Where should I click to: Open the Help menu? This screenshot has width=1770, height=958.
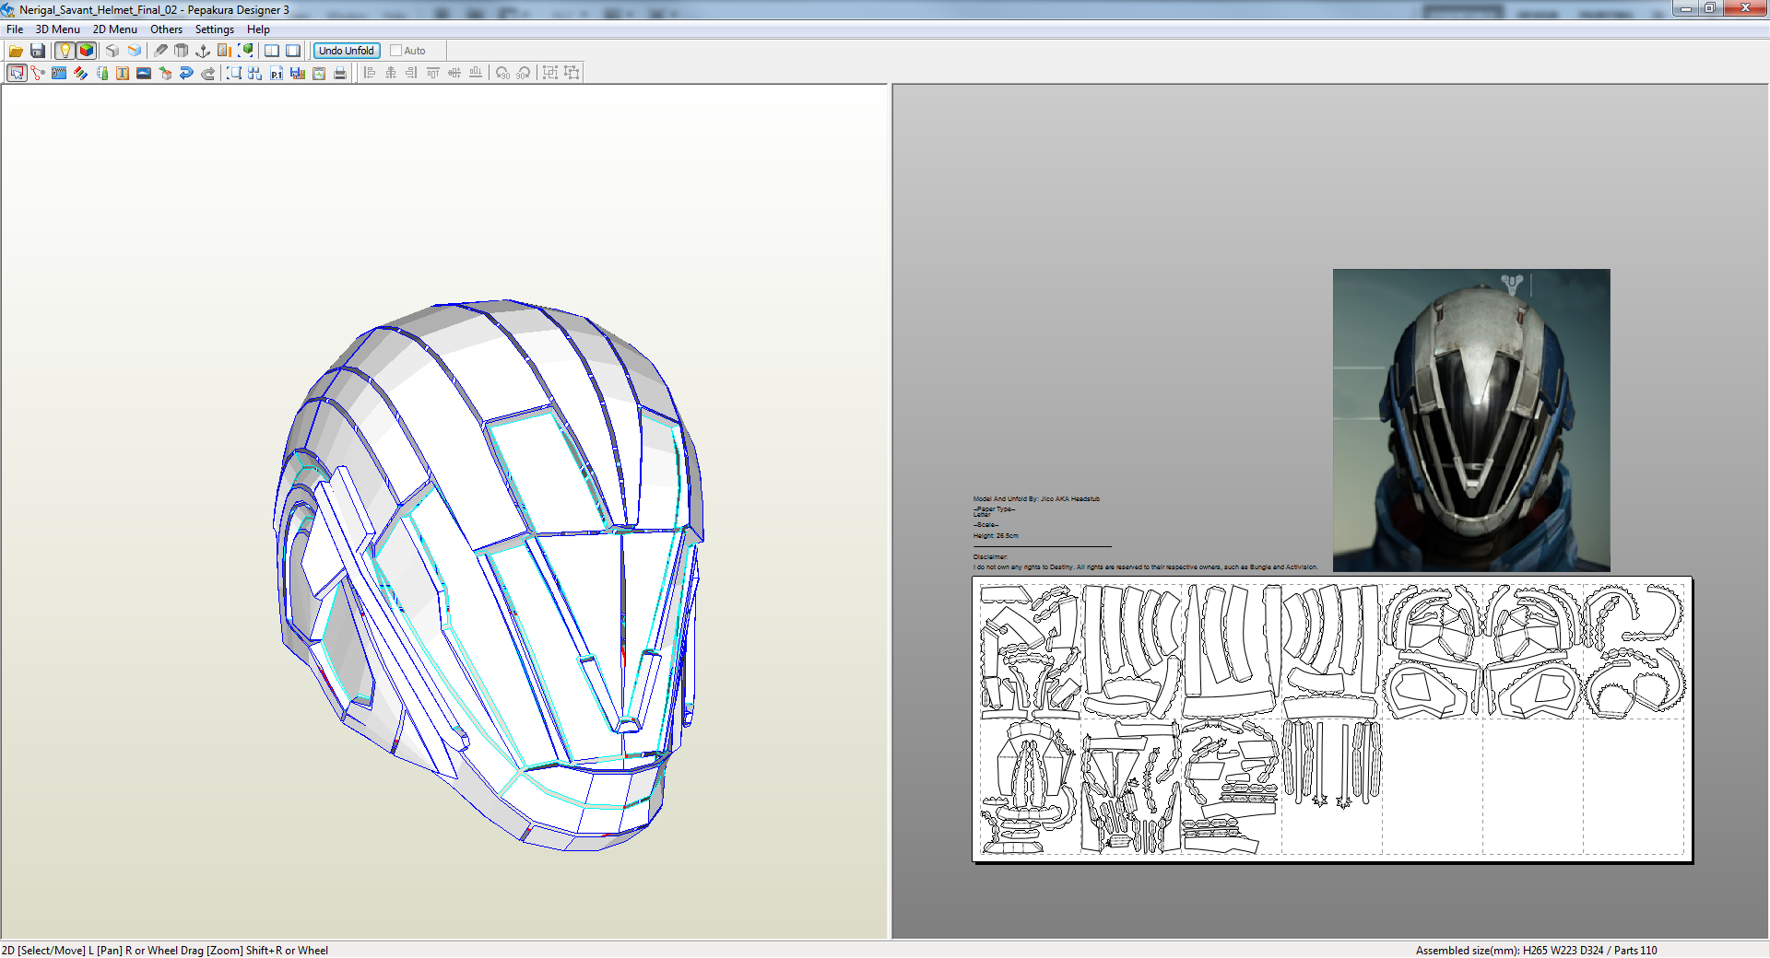(258, 29)
